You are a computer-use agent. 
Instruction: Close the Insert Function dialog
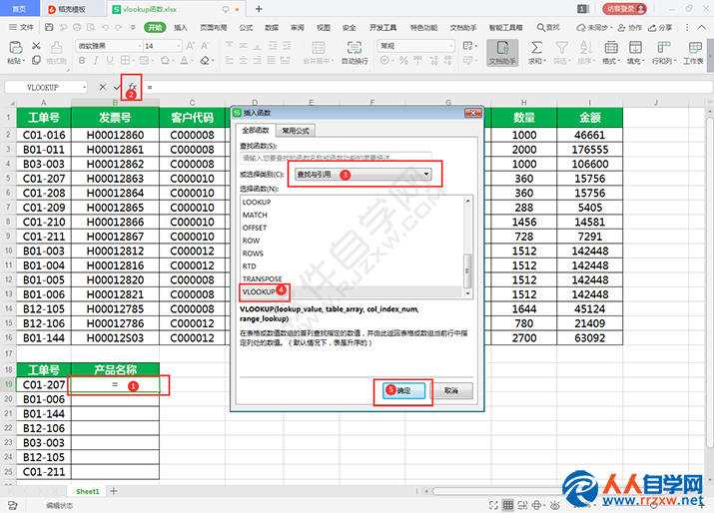pyautogui.click(x=472, y=113)
